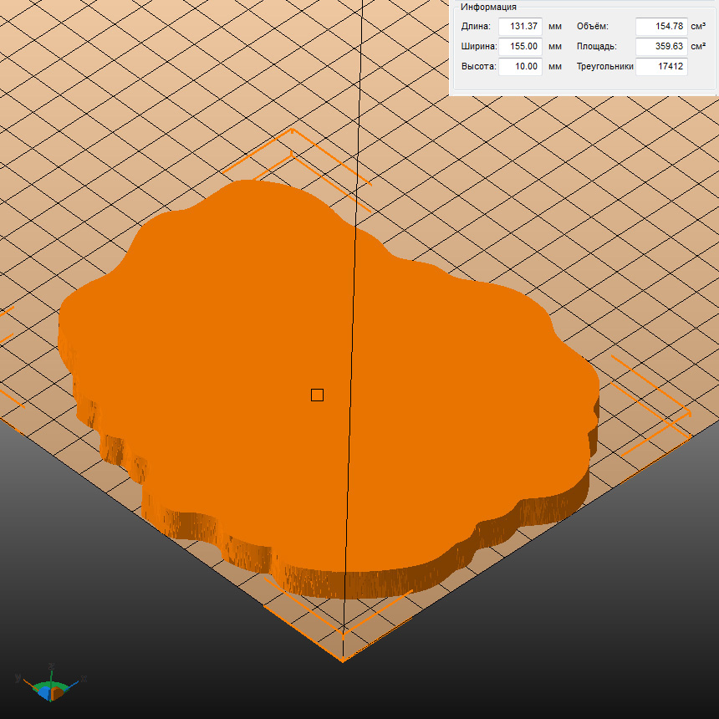Click the Z axis label on the gizmo
The image size is (719, 719).
[51, 665]
